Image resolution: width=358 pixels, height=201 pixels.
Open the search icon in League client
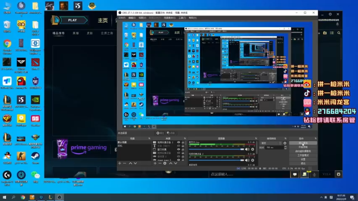339,33
